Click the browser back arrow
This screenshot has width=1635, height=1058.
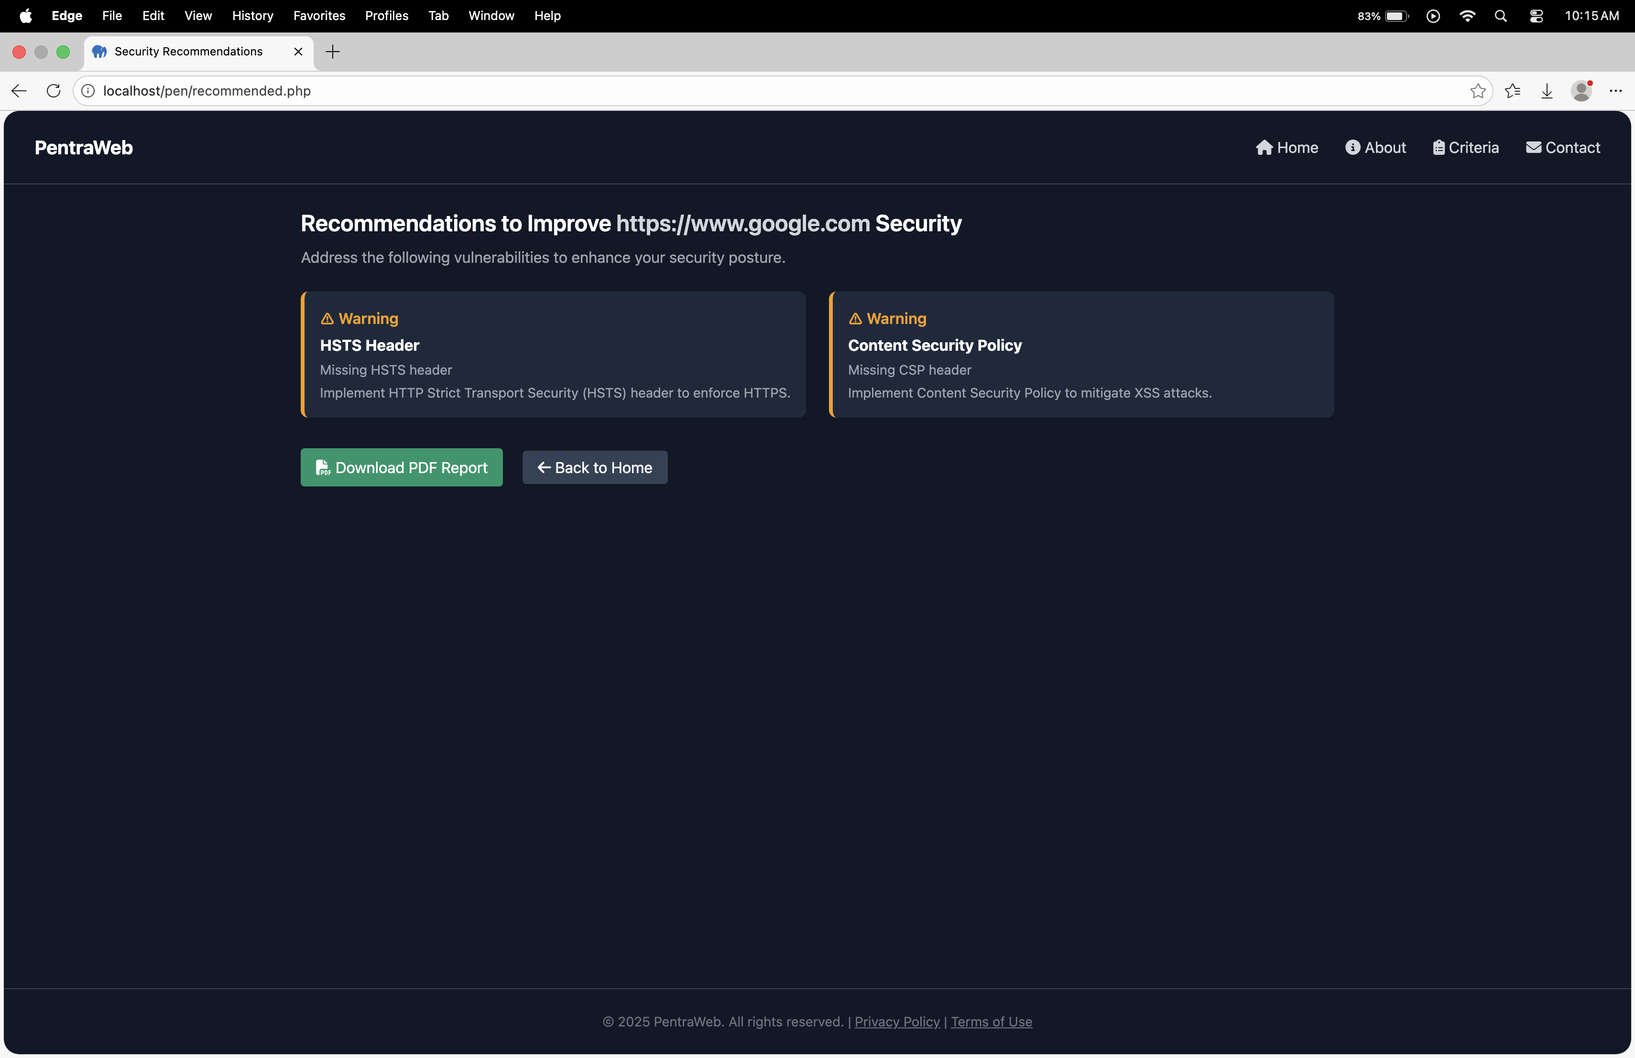(19, 91)
